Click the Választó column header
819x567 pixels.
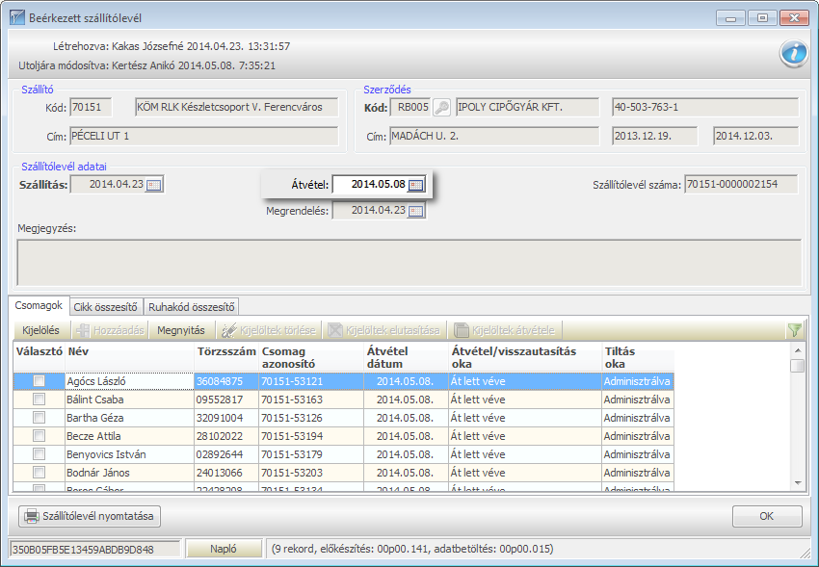click(x=40, y=357)
